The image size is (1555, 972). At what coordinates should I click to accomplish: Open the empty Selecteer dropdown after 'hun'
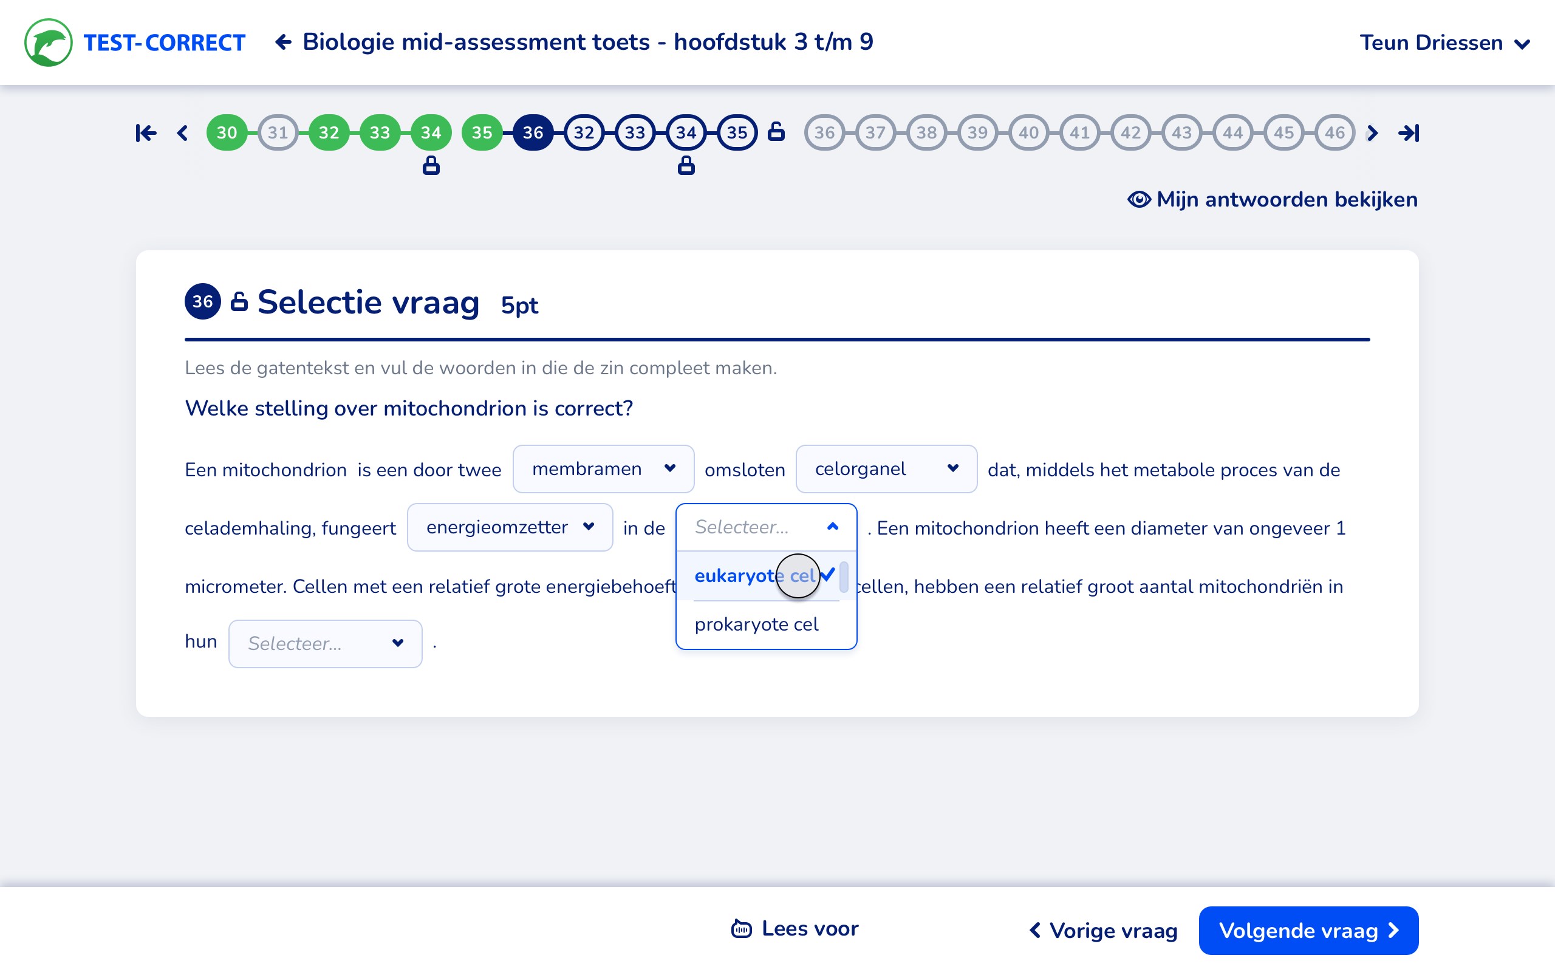pyautogui.click(x=325, y=643)
